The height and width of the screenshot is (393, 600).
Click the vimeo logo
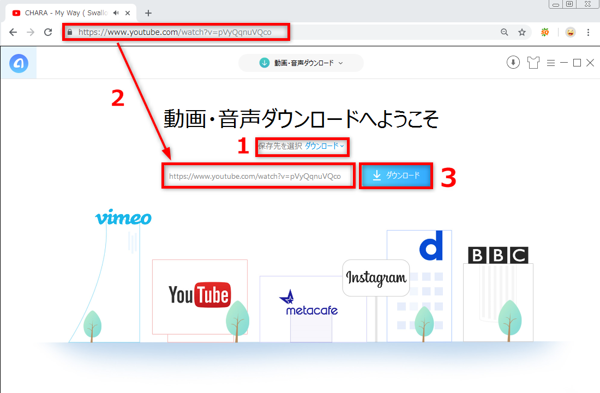point(123,217)
